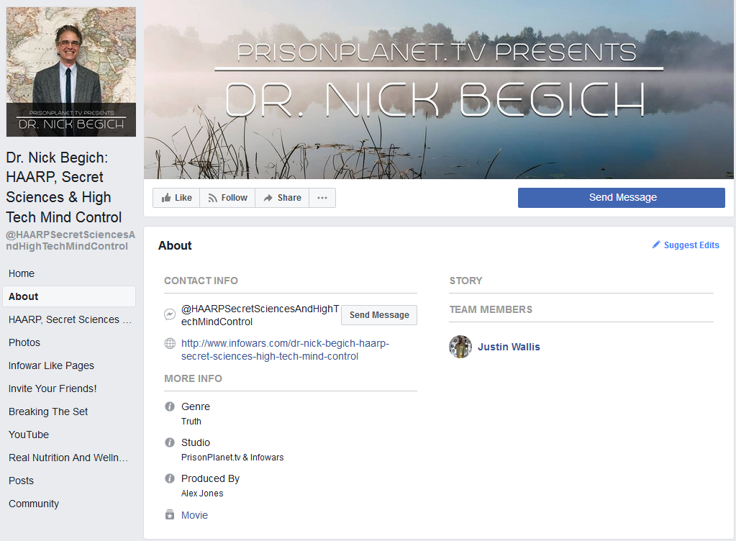Open Real Nutrition And Wellness sidebar tab
Viewport: 736px width, 541px height.
click(x=68, y=458)
